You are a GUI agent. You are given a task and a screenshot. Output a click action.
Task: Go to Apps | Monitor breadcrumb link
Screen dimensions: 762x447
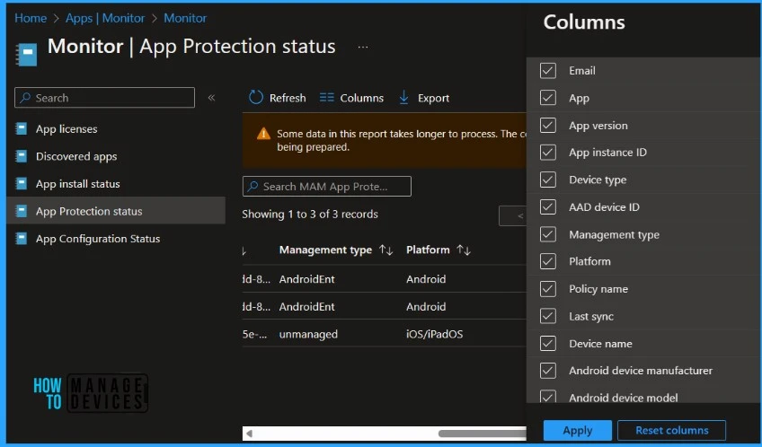(x=105, y=18)
